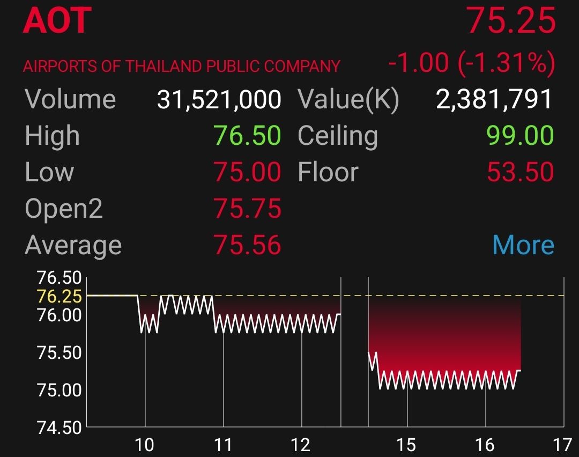Click the Volume value 31,521,000
The width and height of the screenshot is (579, 457).
tap(219, 99)
